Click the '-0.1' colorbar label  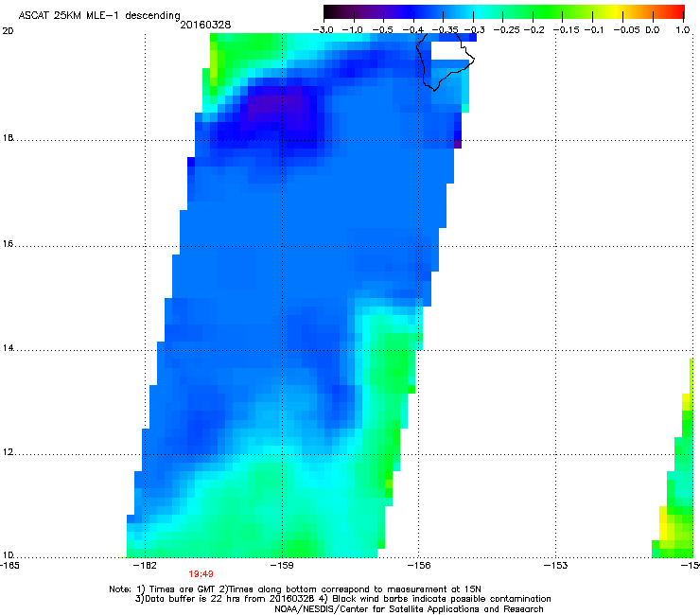(x=593, y=30)
